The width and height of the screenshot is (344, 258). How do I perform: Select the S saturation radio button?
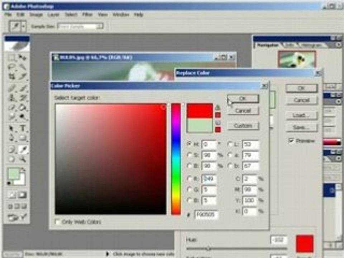(x=189, y=155)
